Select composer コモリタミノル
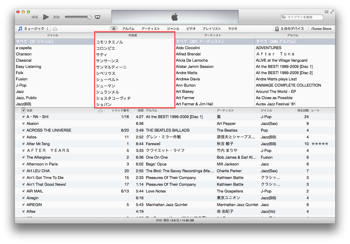350x244 pixels. click(x=134, y=42)
